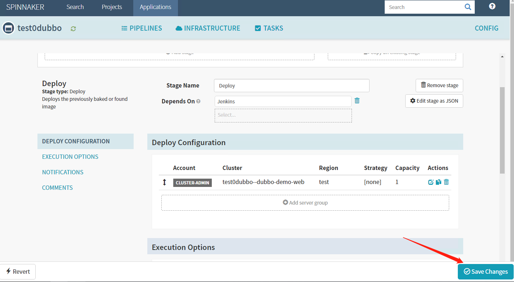The height and width of the screenshot is (282, 514).
Task: Open the help question mark icon
Action: (492, 6)
